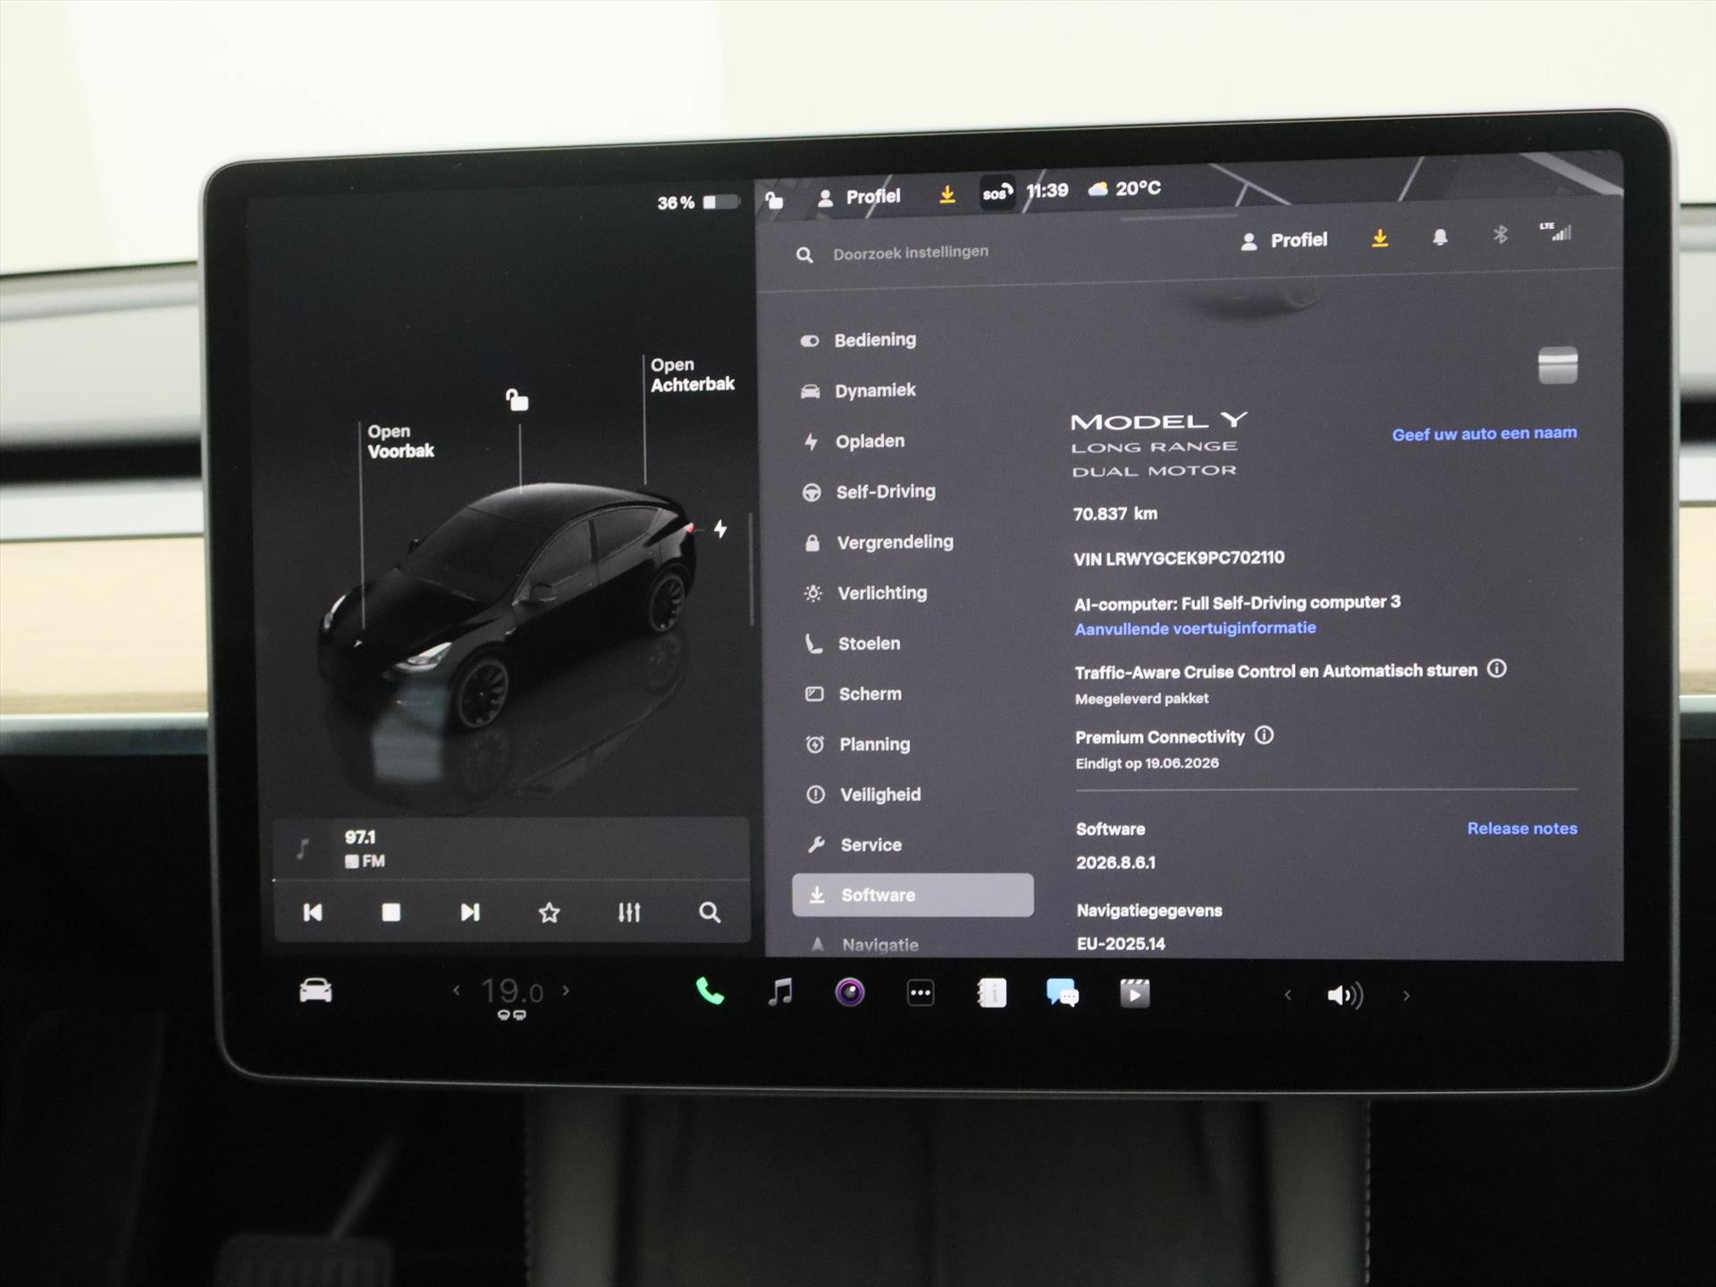The width and height of the screenshot is (1716, 1287).
Task: Open the Manual info app
Action: click(991, 993)
